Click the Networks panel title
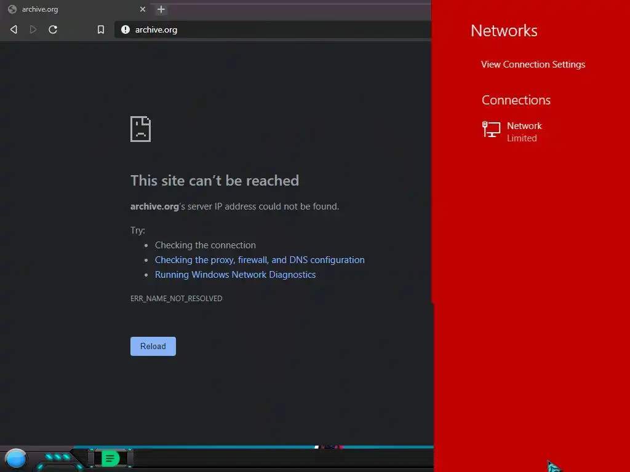 (x=504, y=31)
